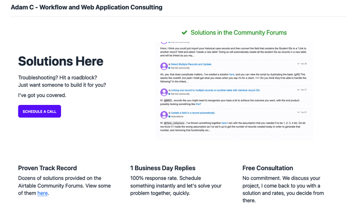
Task: Open Update a field in a record automatically
Action: 192,113
